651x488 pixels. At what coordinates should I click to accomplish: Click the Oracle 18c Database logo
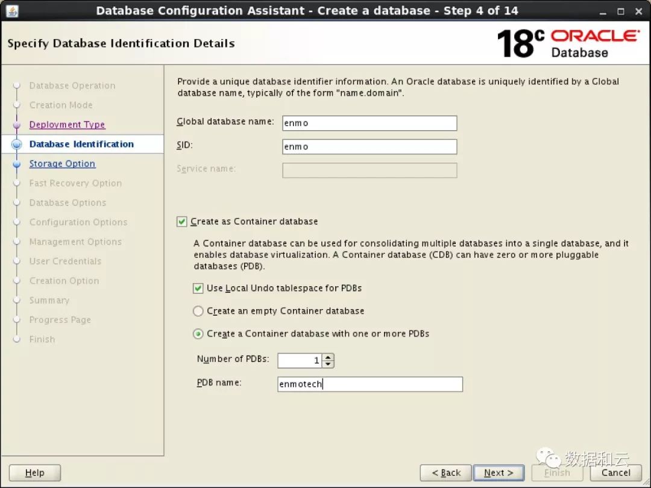coord(568,43)
